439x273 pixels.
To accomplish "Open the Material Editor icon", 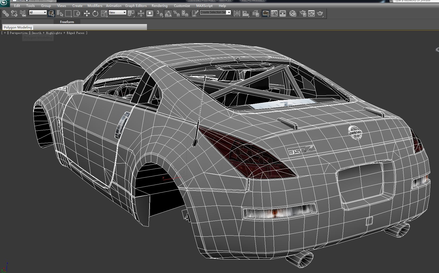I will click(293, 13).
